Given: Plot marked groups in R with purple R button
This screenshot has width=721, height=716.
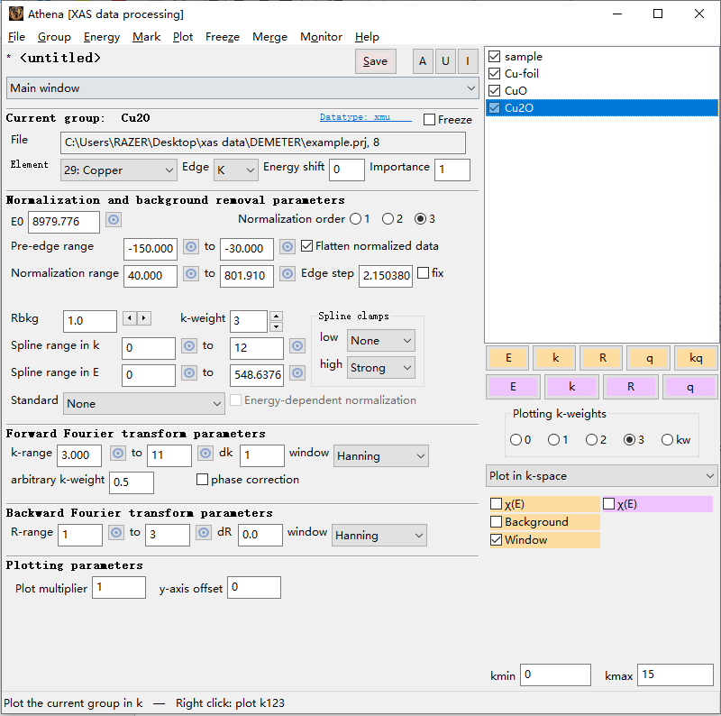Looking at the screenshot, I should click(631, 387).
